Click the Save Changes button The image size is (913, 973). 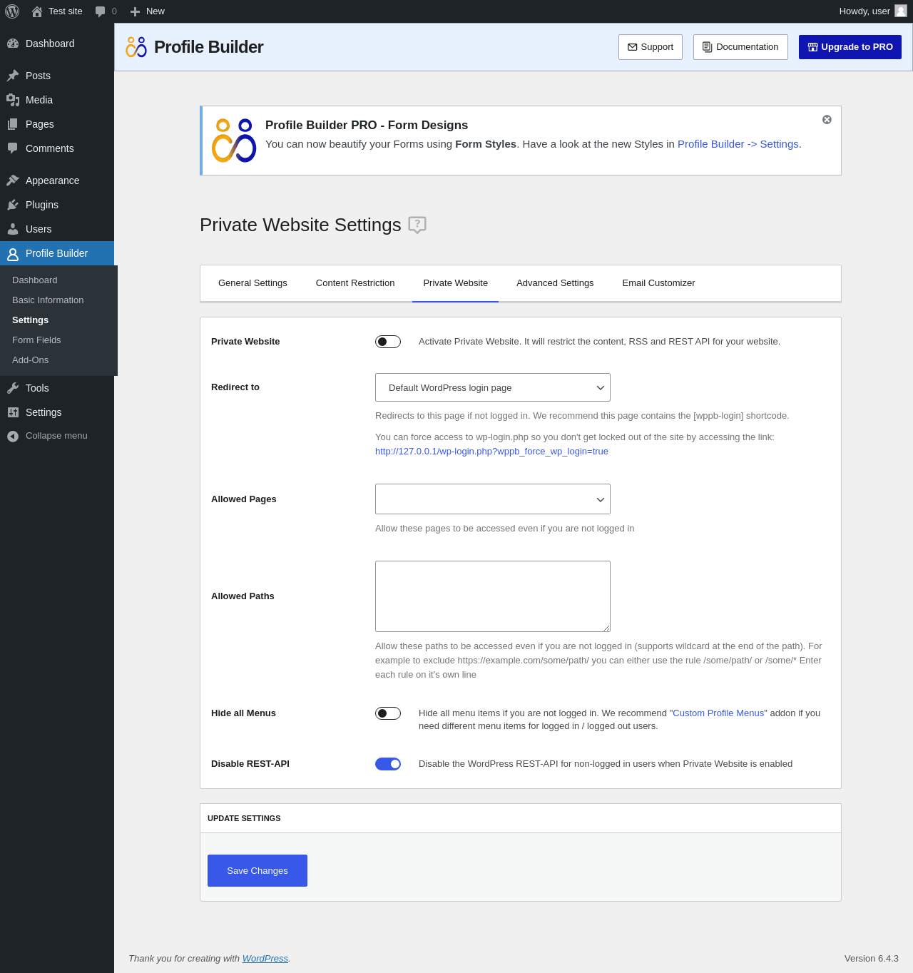[x=257, y=870]
